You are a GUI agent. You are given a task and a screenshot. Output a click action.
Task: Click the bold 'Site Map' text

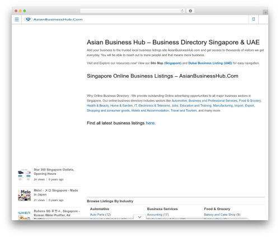[x=157, y=63]
